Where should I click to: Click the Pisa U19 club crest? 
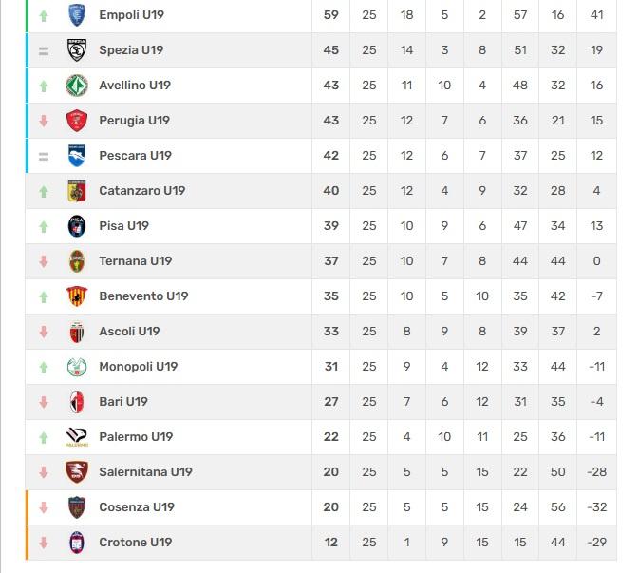point(77,226)
